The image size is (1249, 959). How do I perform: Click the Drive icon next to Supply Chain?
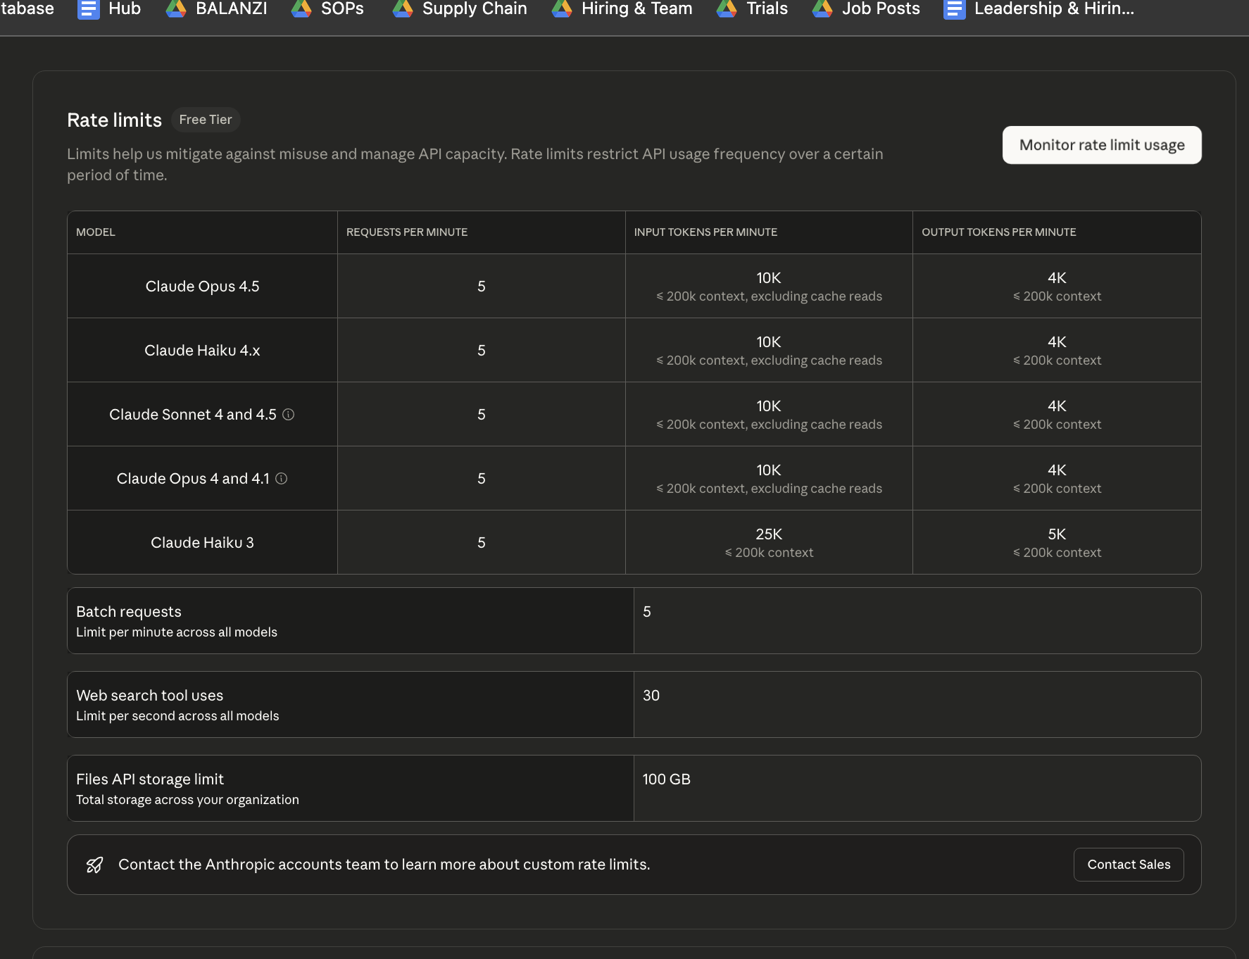pos(402,9)
